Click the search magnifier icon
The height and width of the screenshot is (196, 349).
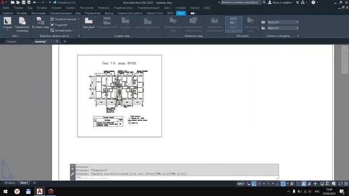tap(264, 2)
